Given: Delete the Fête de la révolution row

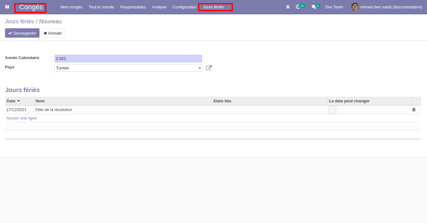Looking at the screenshot, I should pyautogui.click(x=414, y=110).
